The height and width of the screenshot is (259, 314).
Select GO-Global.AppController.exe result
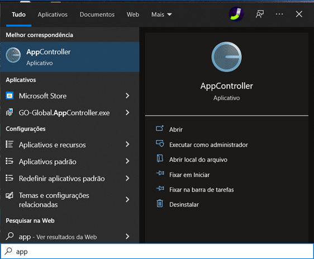(x=70, y=112)
